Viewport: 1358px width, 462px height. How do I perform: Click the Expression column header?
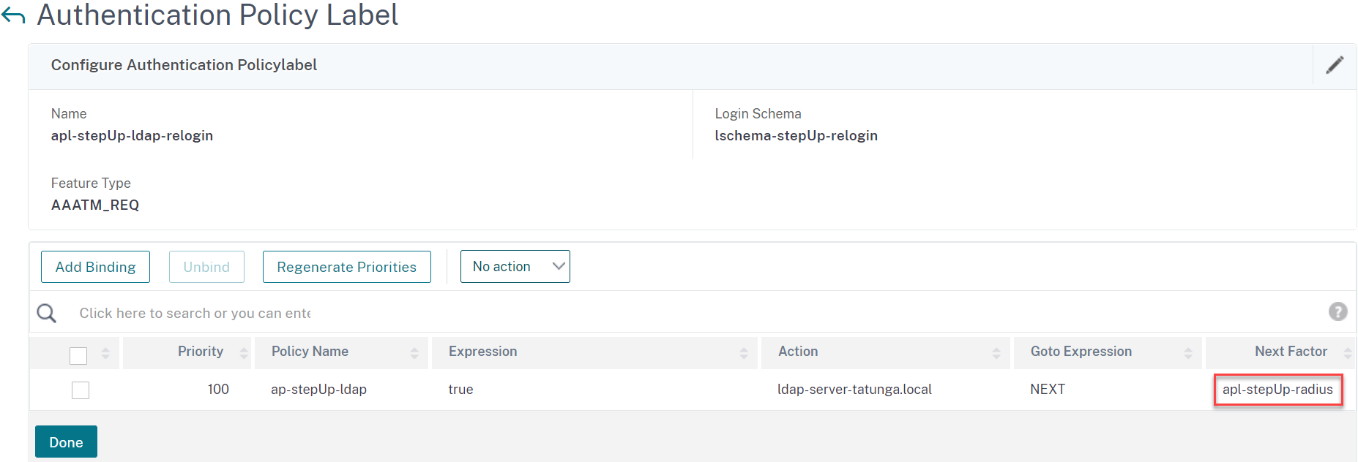click(x=482, y=352)
